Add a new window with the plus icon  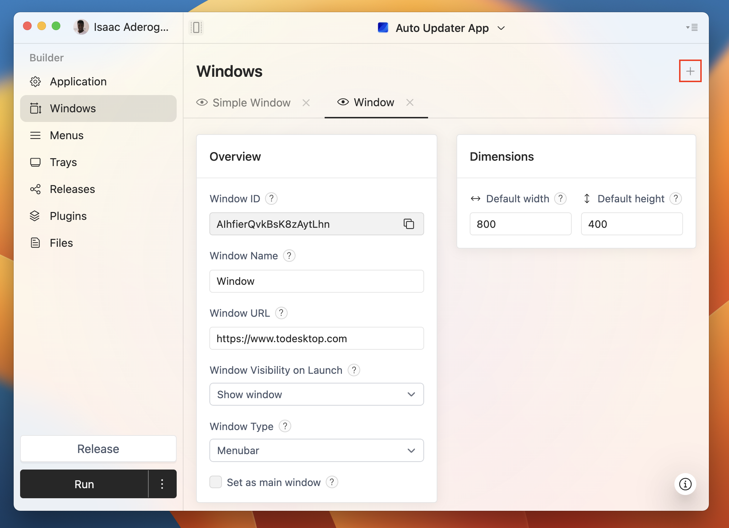pos(690,71)
